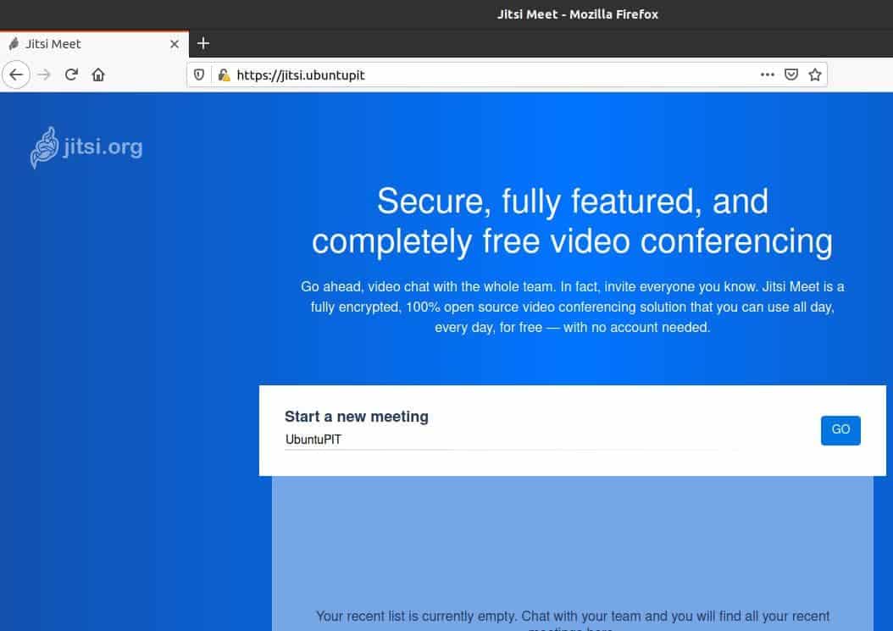Click the 'Go ahead, video chat' description paragraph

[x=573, y=307]
